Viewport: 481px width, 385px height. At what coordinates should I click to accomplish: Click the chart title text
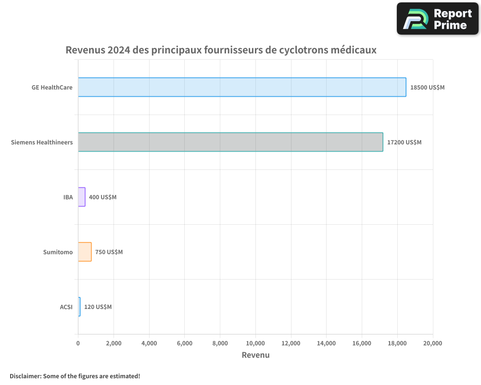[221, 50]
